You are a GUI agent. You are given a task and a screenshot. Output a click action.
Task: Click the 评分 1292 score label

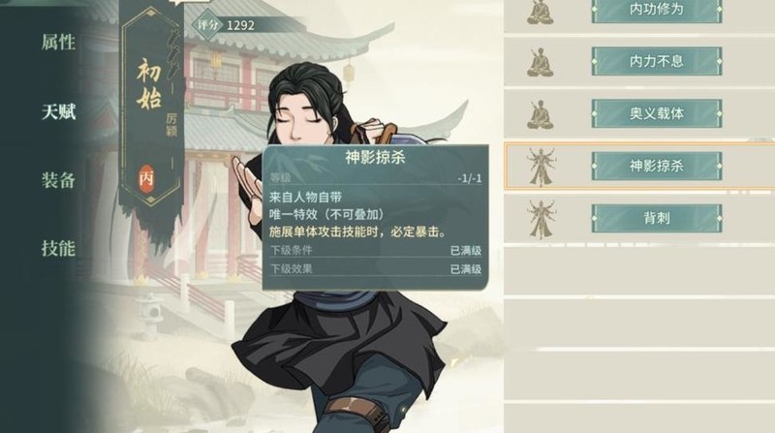226,25
